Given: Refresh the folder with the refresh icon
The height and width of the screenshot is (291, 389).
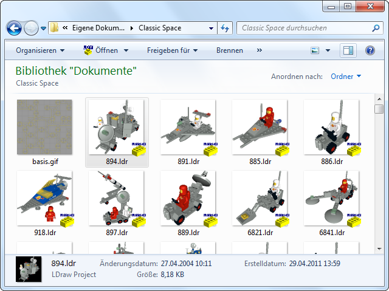Looking at the screenshot, I should (225, 28).
